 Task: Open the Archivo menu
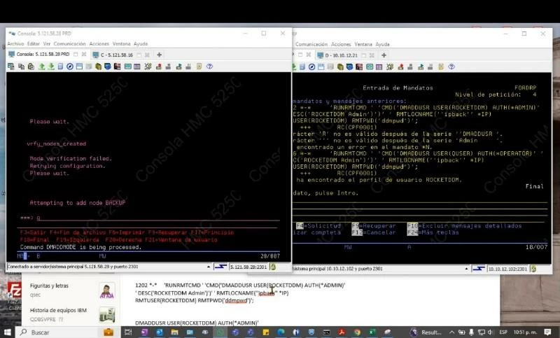click(15, 43)
